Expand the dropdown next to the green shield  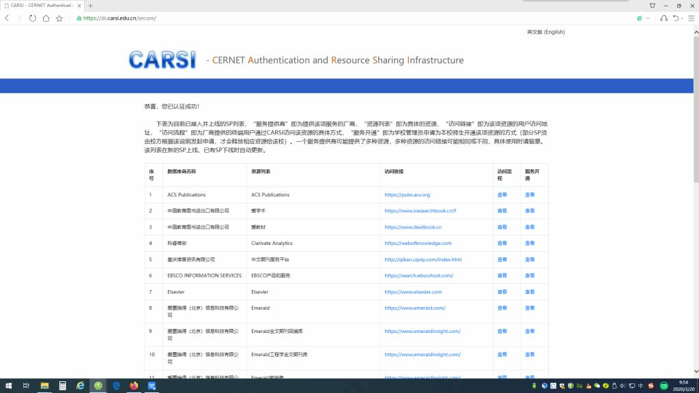point(647,18)
